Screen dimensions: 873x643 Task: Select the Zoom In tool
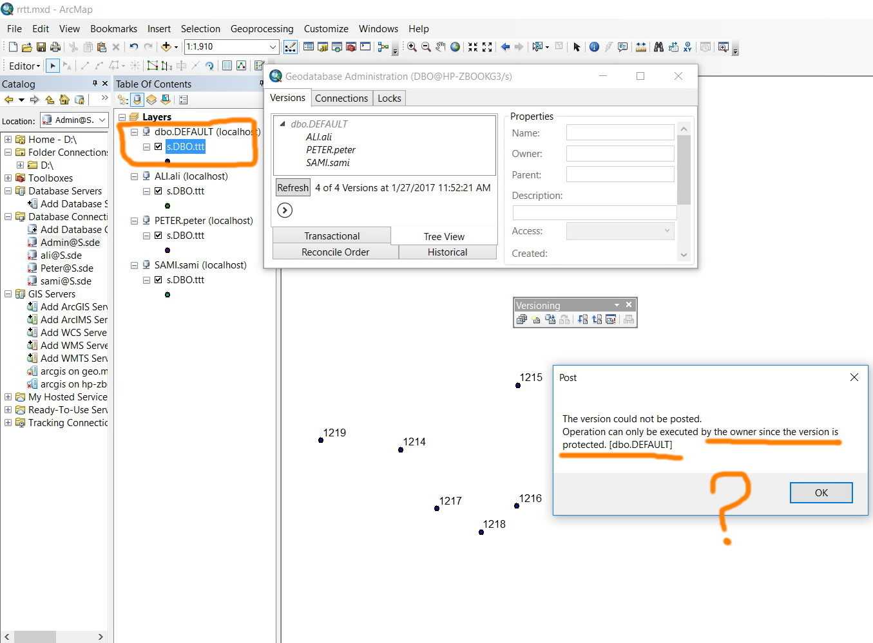(x=412, y=47)
